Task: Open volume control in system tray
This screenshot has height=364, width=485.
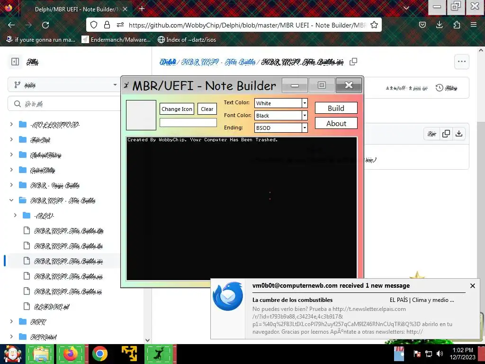Action: pyautogui.click(x=440, y=354)
